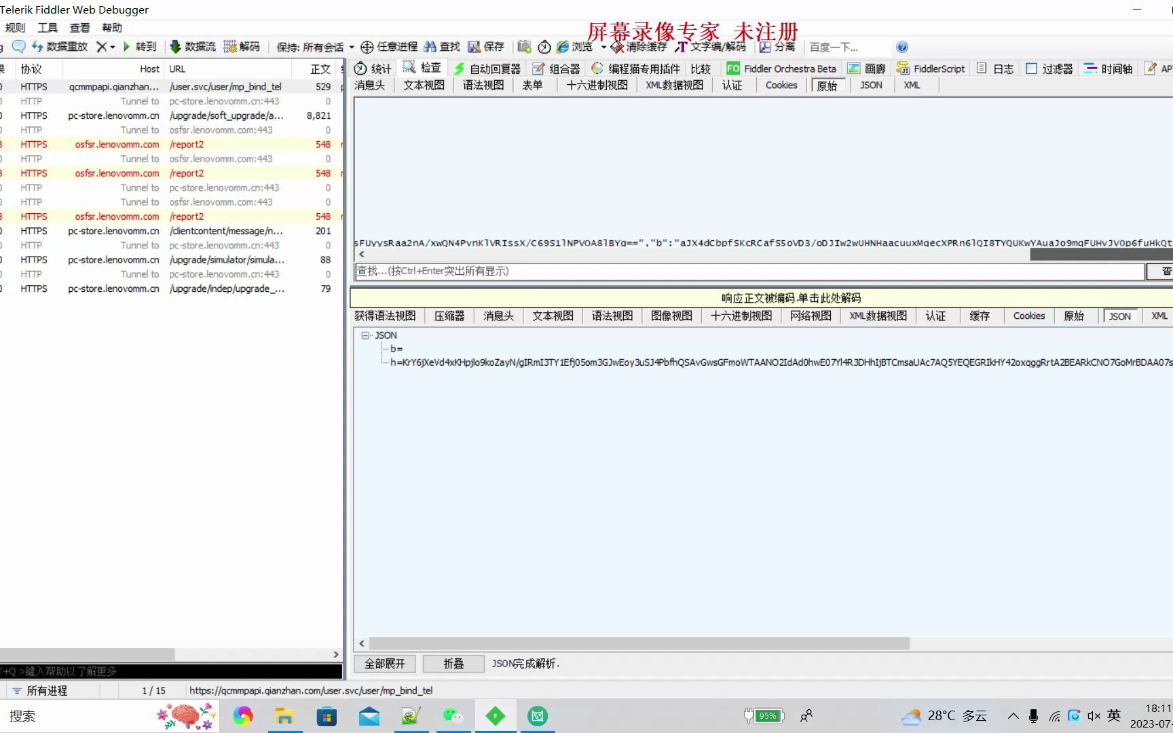Open the 时间轴 timeline tab
This screenshot has height=733, width=1173.
click(x=1109, y=69)
